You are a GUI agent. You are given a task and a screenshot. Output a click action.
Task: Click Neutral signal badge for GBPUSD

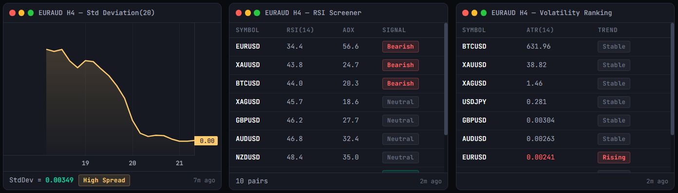(400, 121)
